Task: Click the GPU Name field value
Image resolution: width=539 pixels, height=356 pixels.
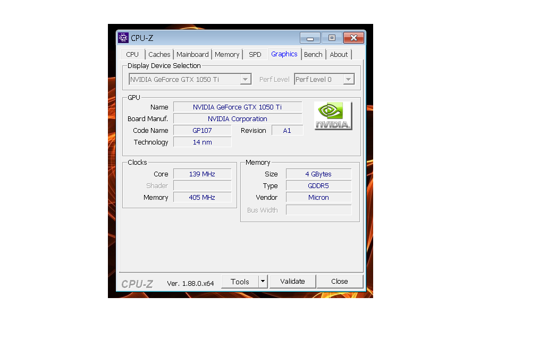Action: [238, 107]
